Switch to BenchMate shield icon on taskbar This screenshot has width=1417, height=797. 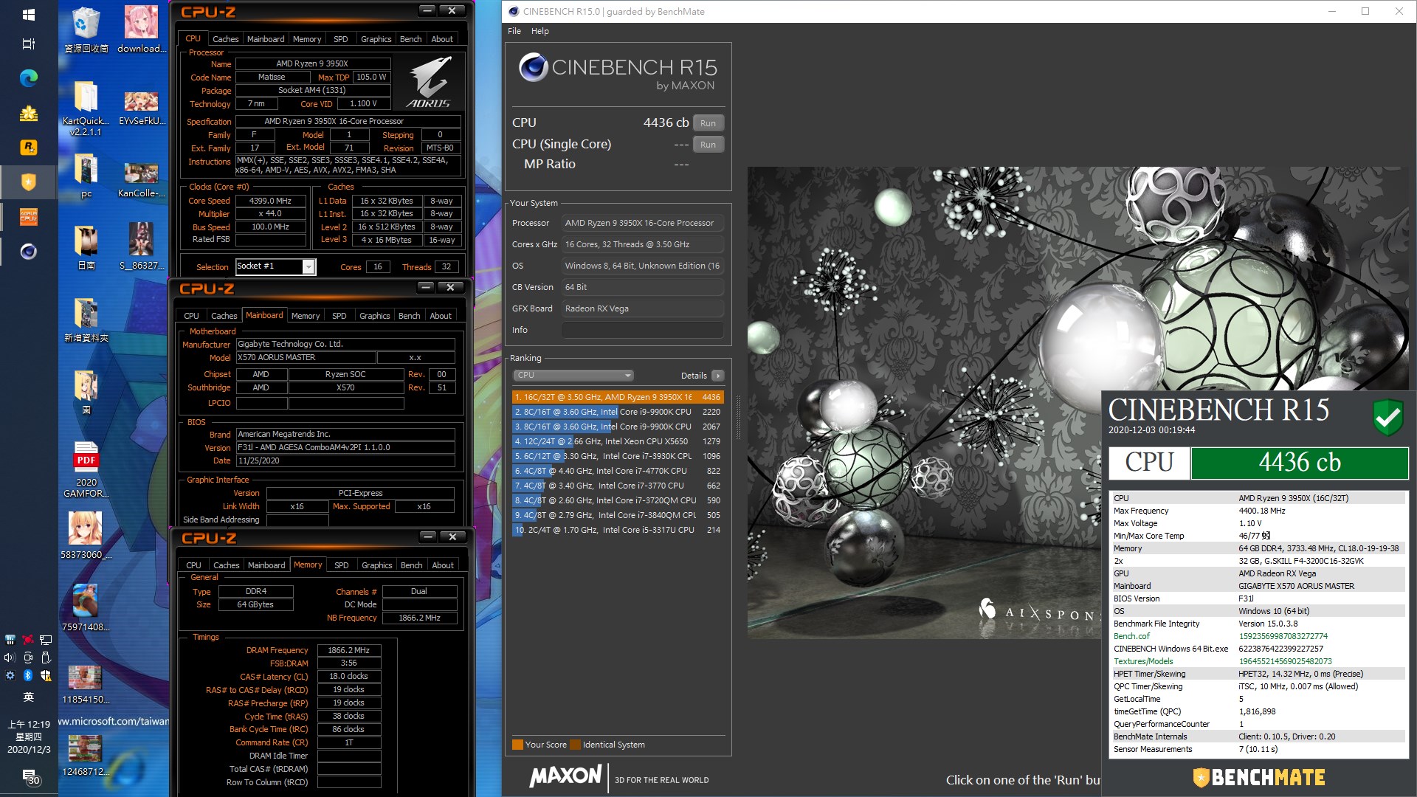coord(29,182)
